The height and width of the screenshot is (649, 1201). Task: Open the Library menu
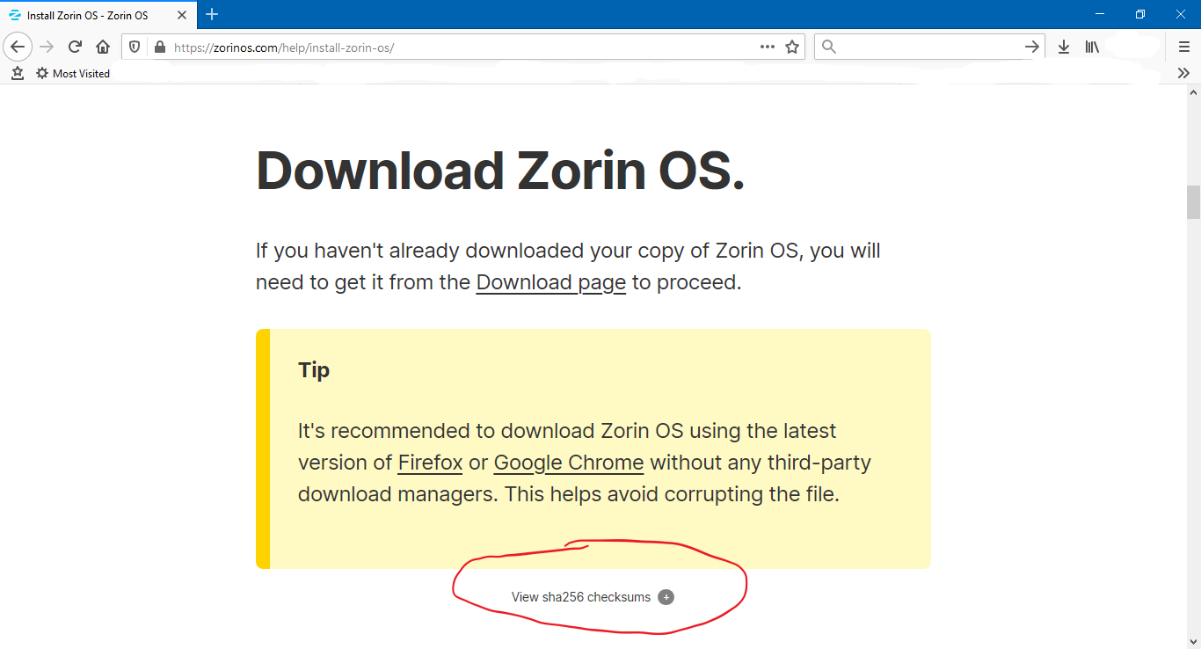tap(1092, 47)
